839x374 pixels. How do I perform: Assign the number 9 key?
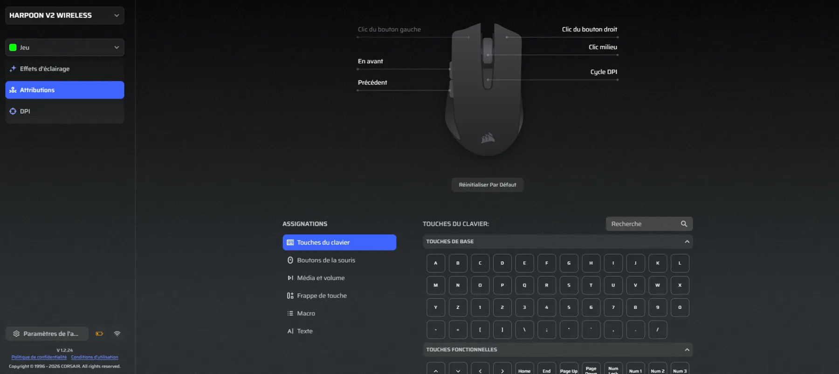coord(658,307)
